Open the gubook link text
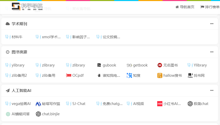This screenshot has height=125, width=220. [109, 65]
